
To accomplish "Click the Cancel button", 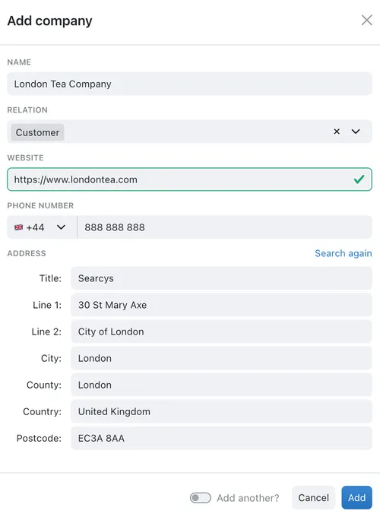I will coord(313,497).
